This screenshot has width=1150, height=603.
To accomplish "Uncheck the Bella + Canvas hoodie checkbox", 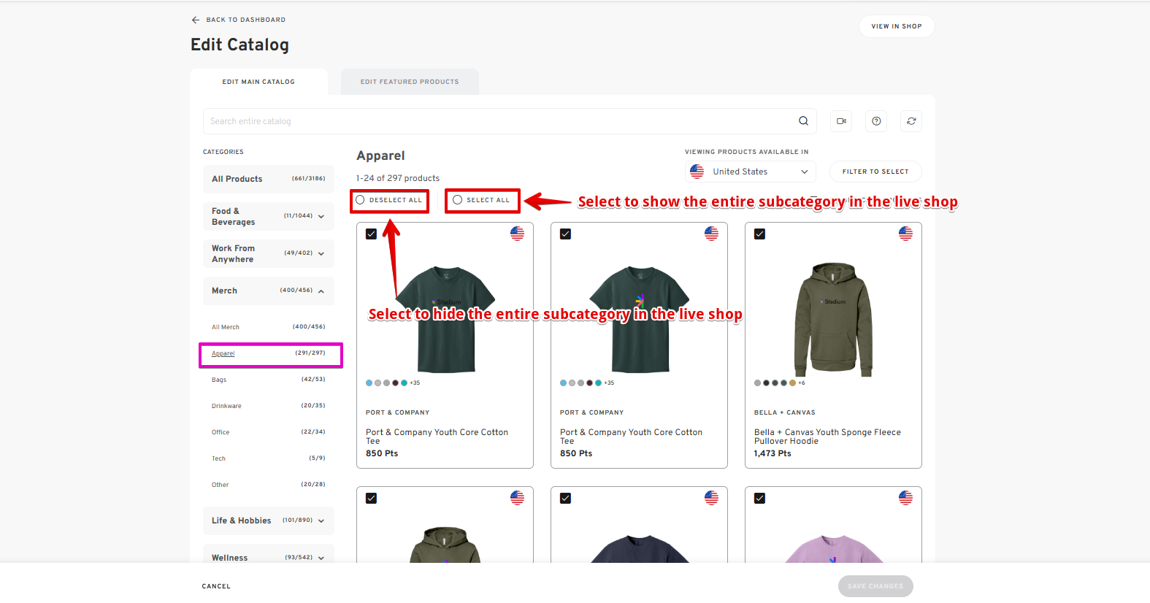I will 759,234.
